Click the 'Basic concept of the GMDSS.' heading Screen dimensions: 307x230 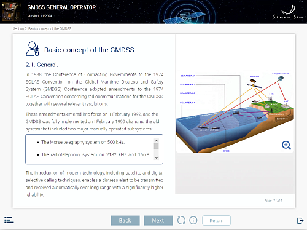coord(90,50)
